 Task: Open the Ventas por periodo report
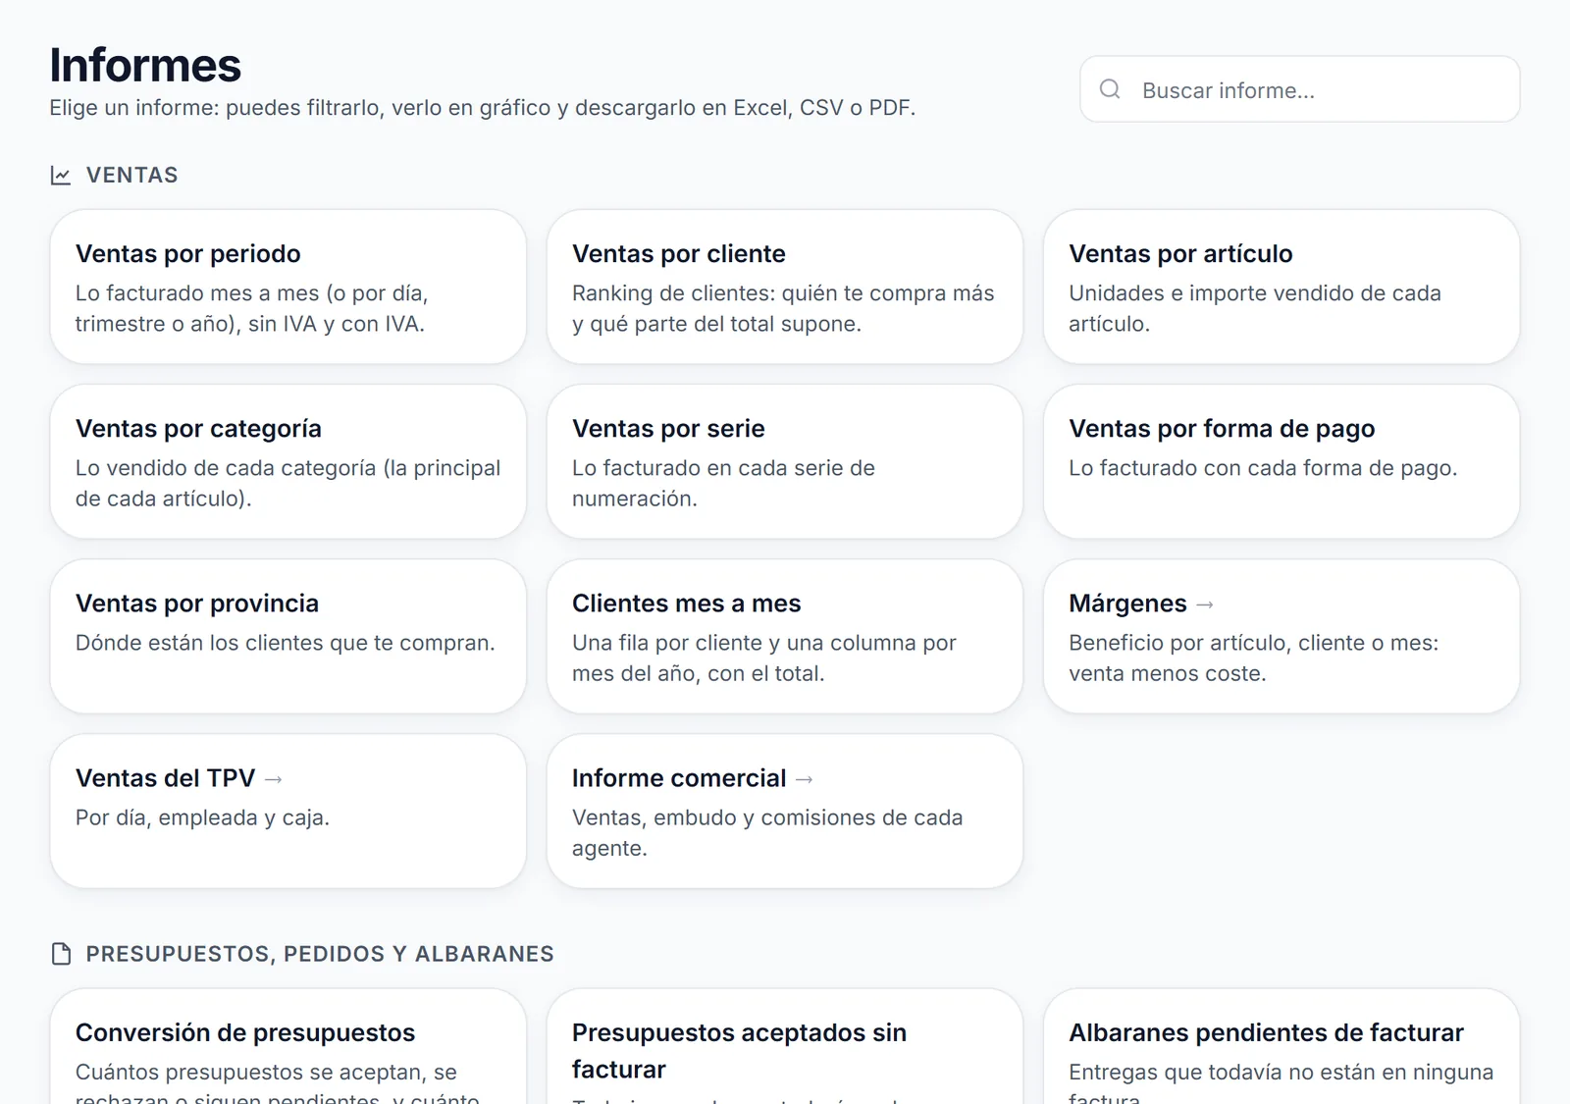[x=288, y=287]
